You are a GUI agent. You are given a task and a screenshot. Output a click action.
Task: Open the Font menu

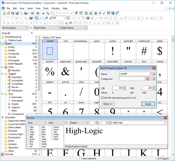coord(38,8)
